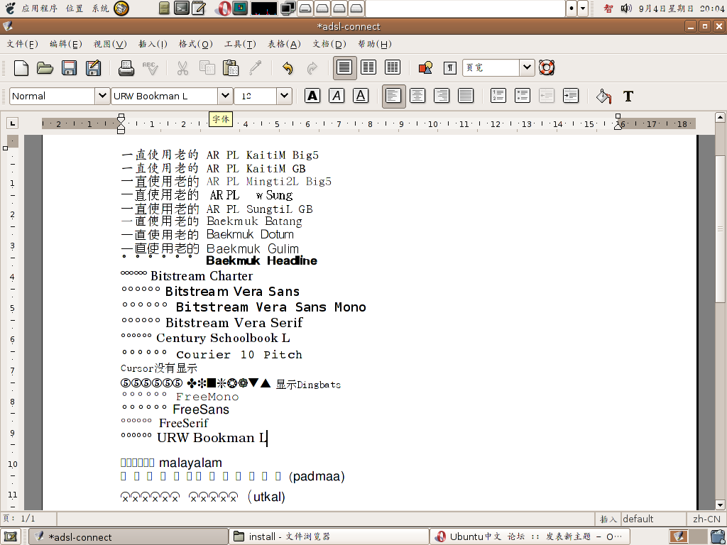Center align the paragraph

[x=417, y=96]
